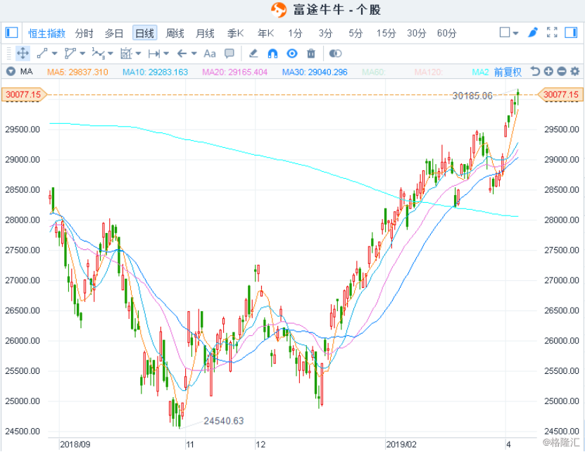Select the left arrow annotation tool
The image size is (585, 452).
click(x=182, y=54)
